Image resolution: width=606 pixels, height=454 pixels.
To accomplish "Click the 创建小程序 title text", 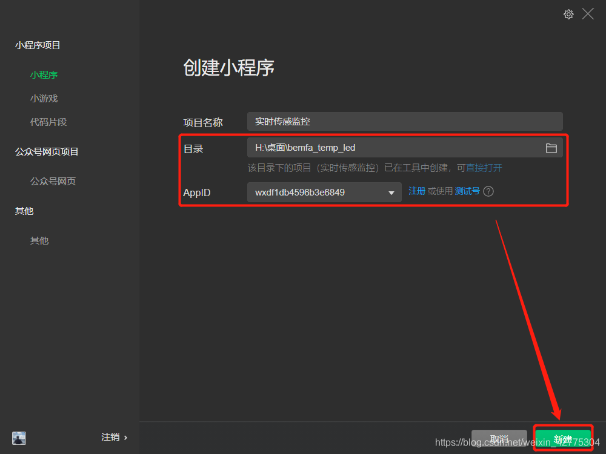I will tap(228, 68).
